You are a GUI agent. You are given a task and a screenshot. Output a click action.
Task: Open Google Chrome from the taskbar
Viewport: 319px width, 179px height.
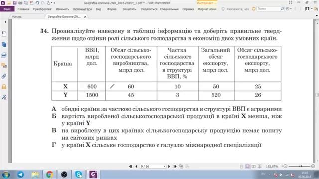click(49, 175)
